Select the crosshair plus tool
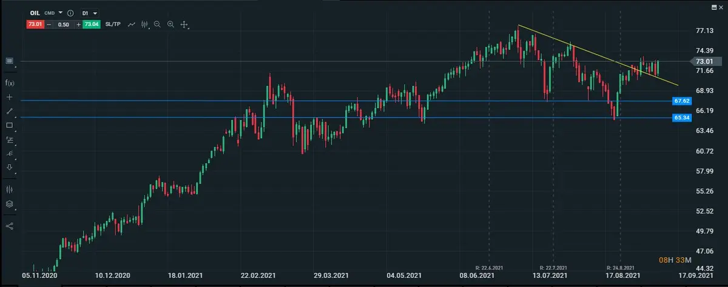Viewport: 728px width, 287px height. click(x=10, y=97)
